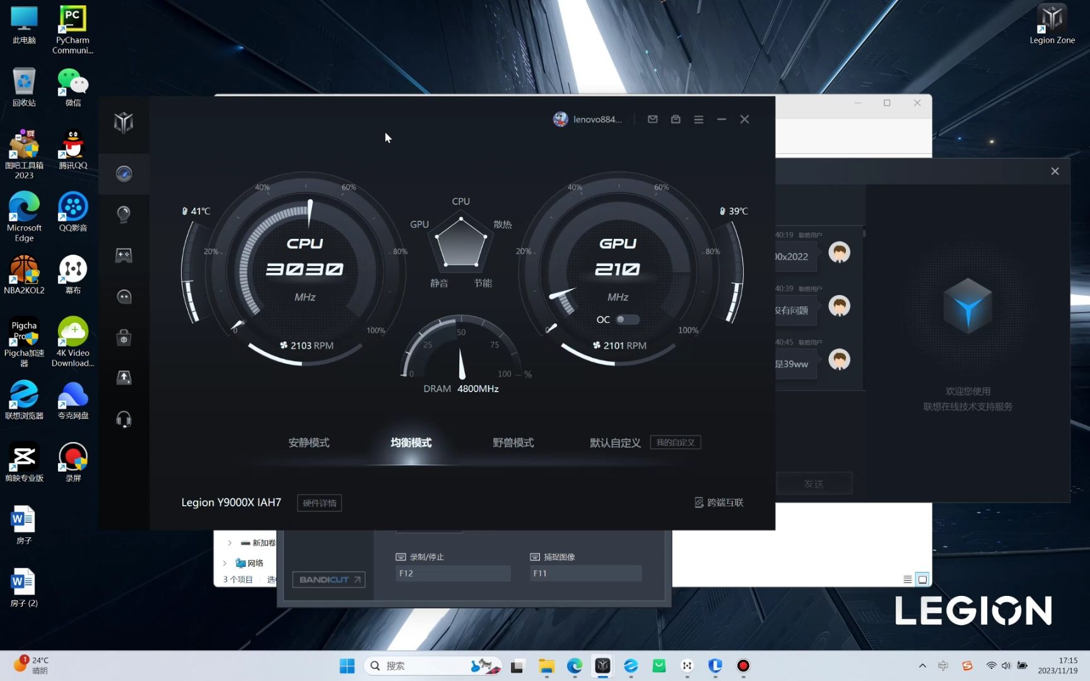
Task: Open the mail messages icon in Legion Zone header
Action: [653, 119]
